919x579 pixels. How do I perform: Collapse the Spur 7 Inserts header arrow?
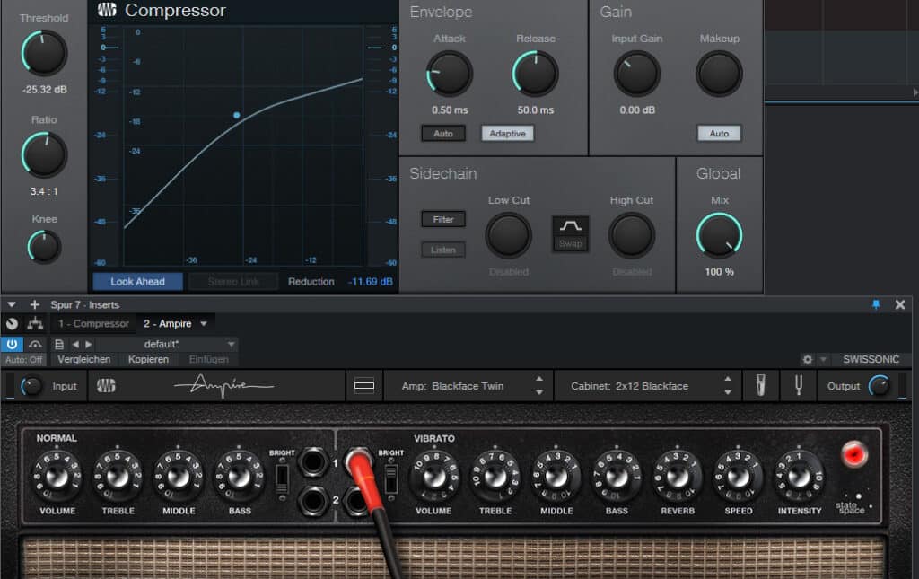pos(11,304)
